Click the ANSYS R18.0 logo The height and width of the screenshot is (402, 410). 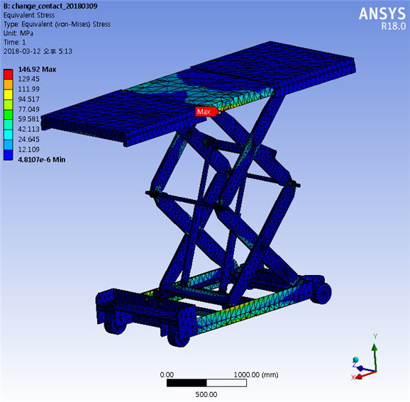coord(382,18)
